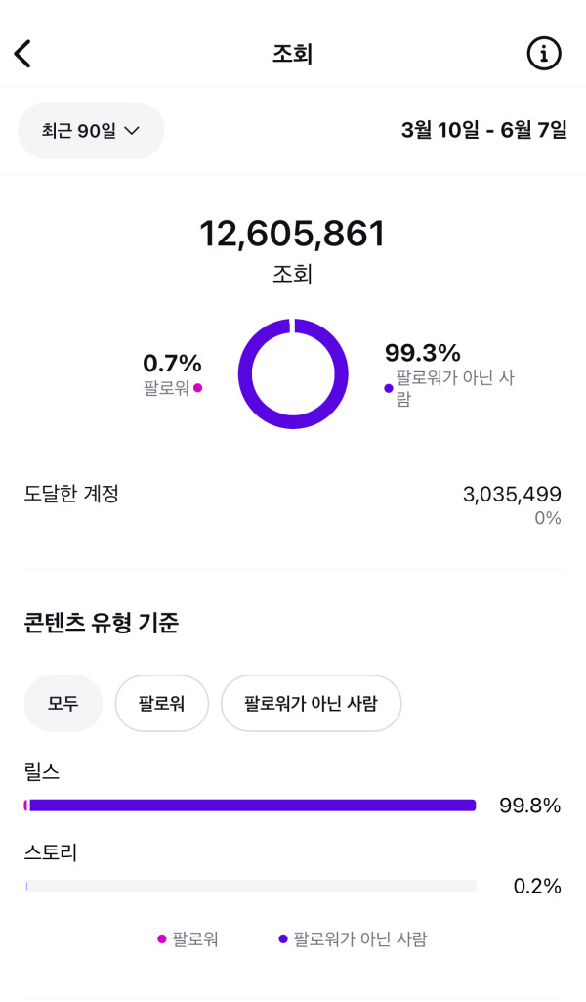Screen dimensions: 586x1002
Task: Click the 릴스 purple progress bar
Action: click(x=251, y=806)
